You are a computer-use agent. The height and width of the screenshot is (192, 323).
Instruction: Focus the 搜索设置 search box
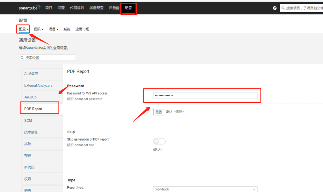tap(47, 58)
